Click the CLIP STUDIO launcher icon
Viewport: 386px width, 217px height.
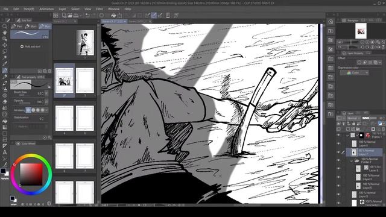click(56, 16)
